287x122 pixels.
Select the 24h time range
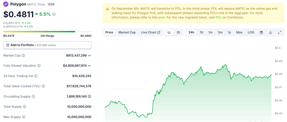pos(191,32)
